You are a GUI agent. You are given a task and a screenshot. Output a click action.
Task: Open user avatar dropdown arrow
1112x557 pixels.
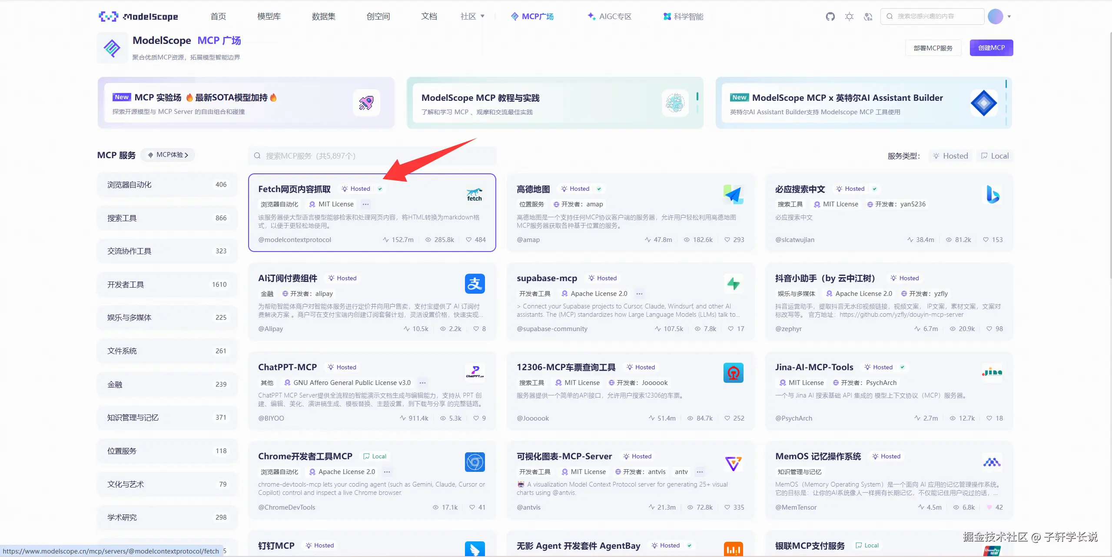pos(1009,17)
